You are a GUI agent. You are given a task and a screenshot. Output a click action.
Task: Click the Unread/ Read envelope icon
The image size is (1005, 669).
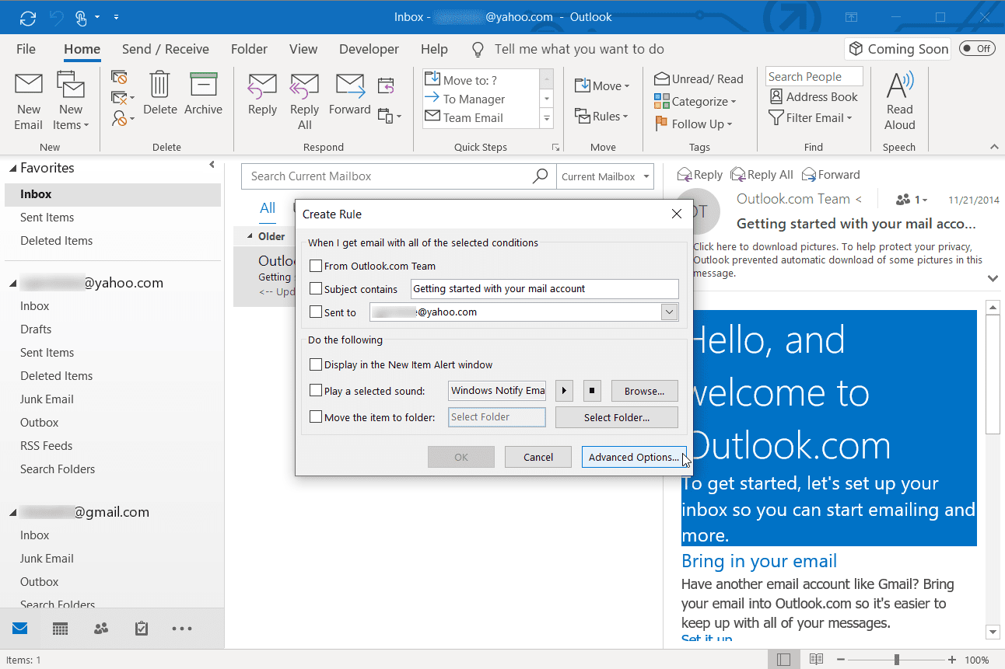662,78
